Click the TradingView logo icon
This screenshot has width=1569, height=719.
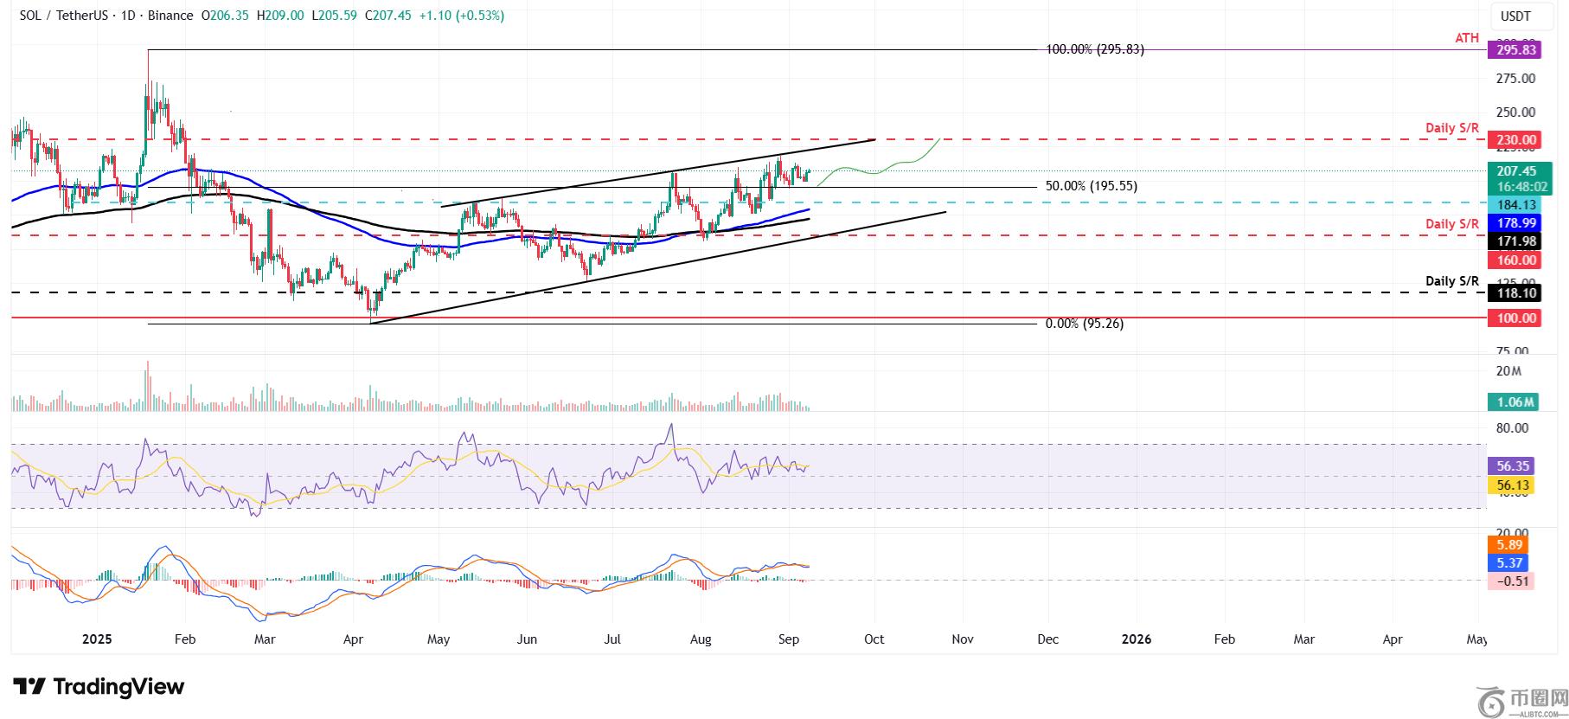coord(29,687)
